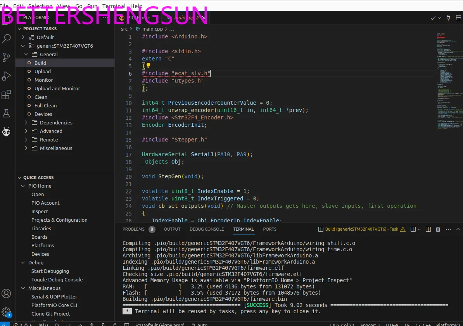Image resolution: width=463 pixels, height=326 pixels.
Task: Open the Accounts menu icon
Action: tap(6, 293)
